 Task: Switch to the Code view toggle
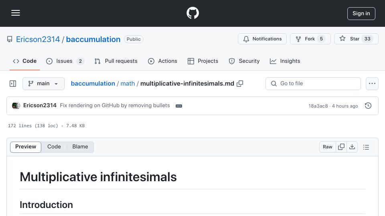(x=54, y=147)
